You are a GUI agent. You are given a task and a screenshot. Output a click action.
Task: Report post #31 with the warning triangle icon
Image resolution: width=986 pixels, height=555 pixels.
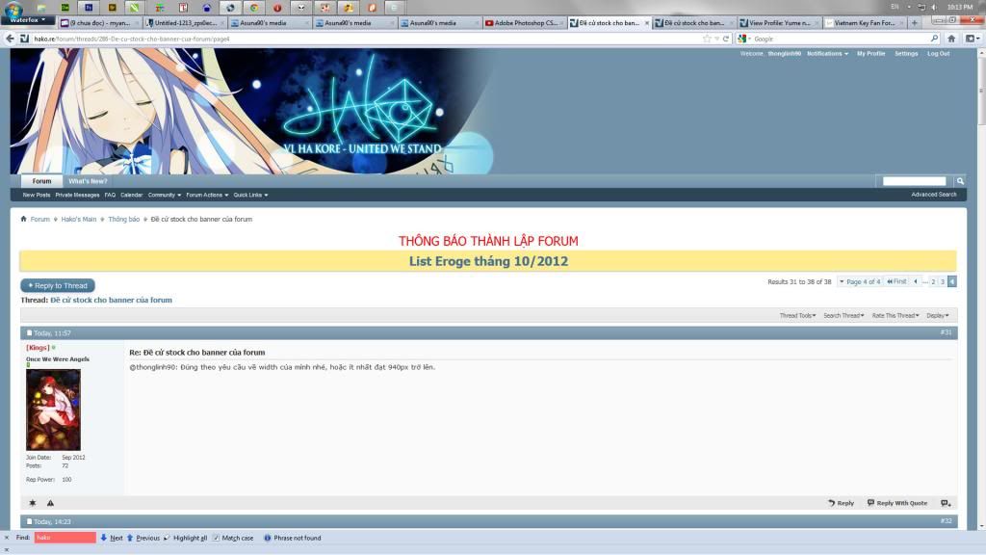[x=50, y=503]
